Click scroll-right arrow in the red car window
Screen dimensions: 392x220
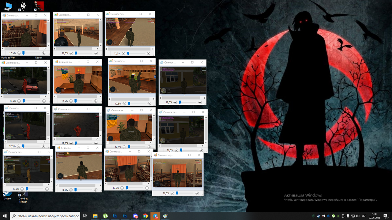(45, 96)
